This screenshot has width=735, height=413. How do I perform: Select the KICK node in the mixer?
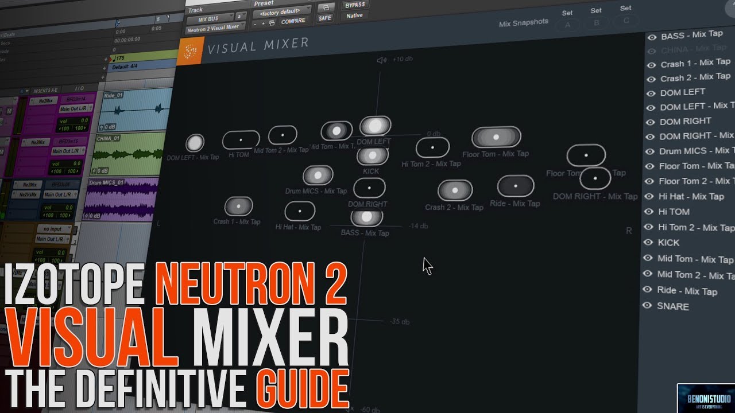372,155
